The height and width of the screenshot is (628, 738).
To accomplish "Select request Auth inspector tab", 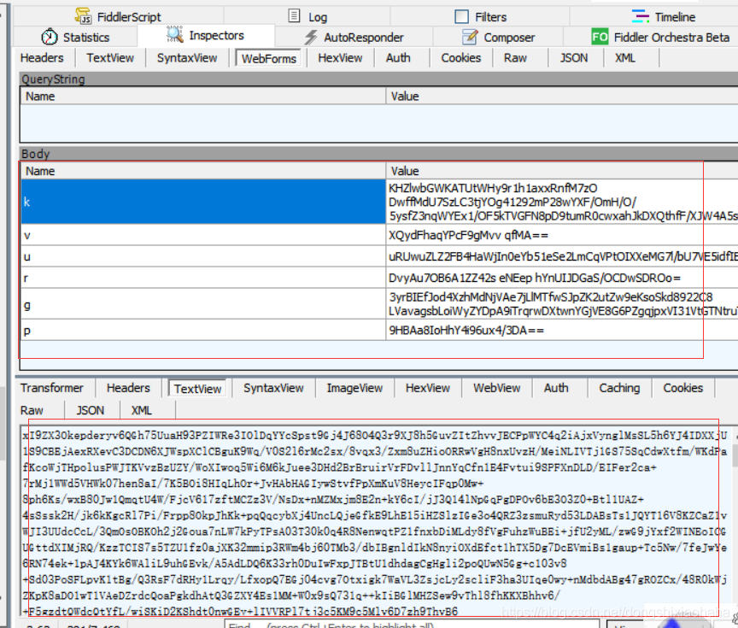I will [398, 58].
